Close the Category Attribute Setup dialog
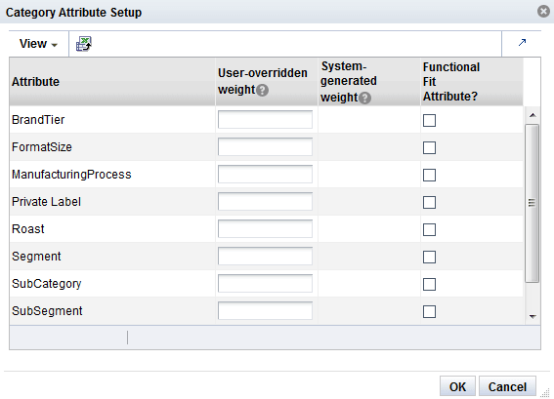 click(544, 12)
